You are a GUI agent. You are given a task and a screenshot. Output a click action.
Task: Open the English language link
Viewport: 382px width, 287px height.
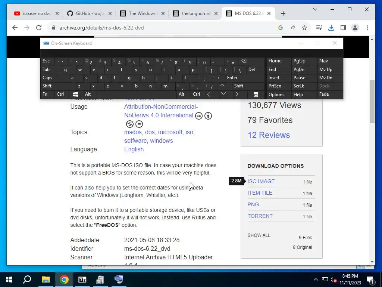tap(134, 149)
